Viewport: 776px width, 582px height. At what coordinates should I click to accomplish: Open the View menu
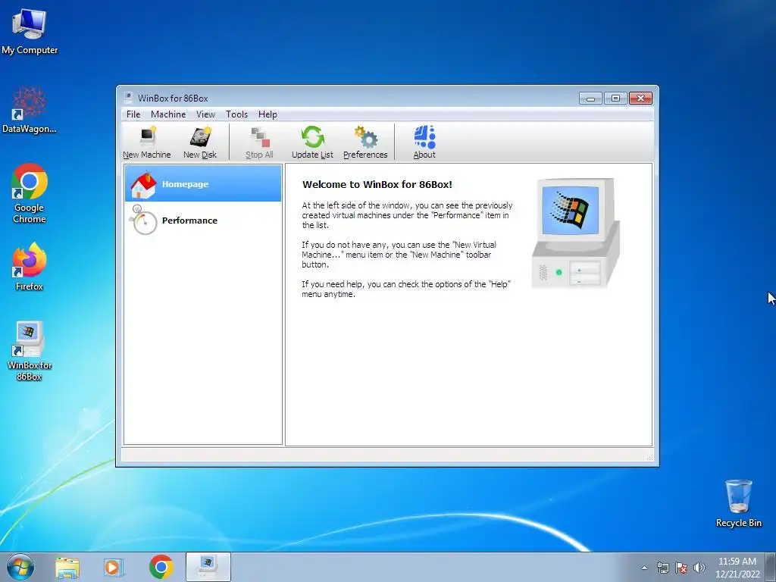(x=205, y=114)
